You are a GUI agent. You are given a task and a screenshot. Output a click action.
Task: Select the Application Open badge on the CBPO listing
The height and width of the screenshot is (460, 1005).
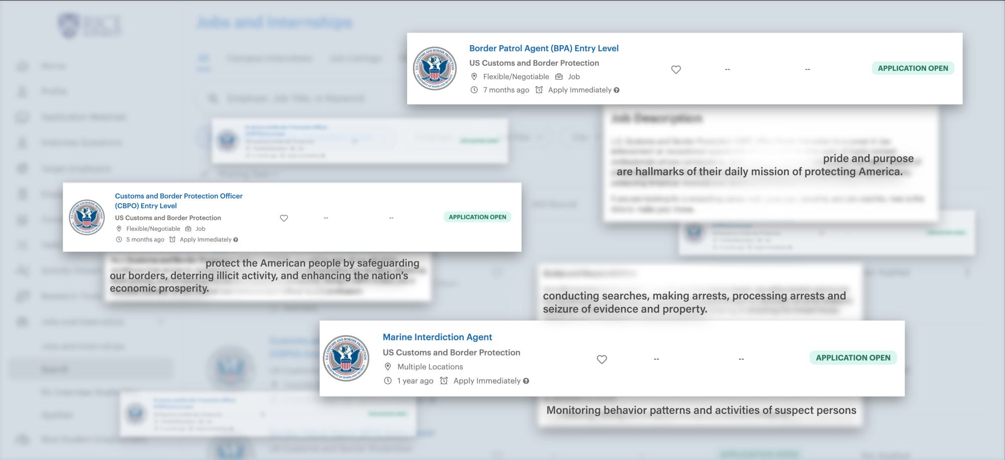[x=477, y=217]
